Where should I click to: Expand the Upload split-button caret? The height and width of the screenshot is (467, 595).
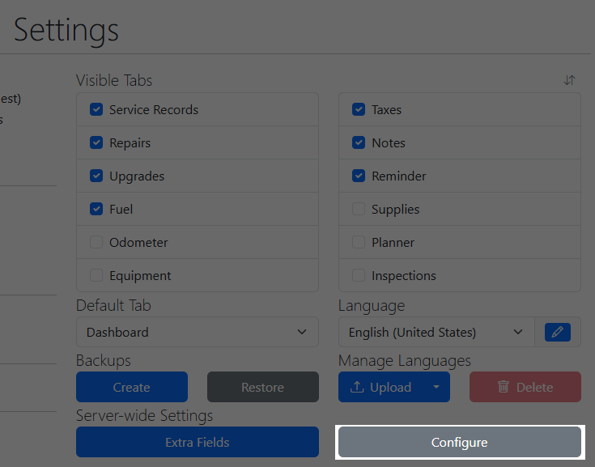tap(436, 388)
